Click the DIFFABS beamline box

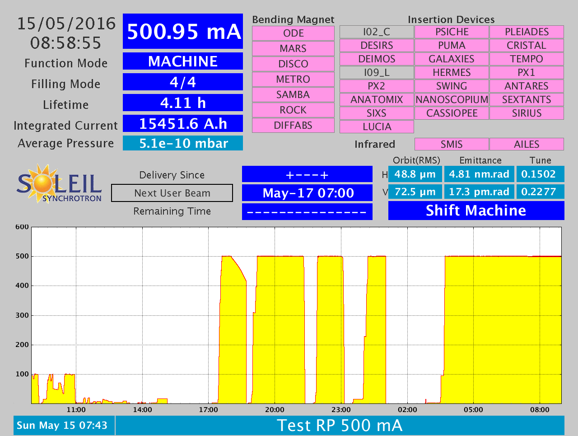(x=293, y=125)
